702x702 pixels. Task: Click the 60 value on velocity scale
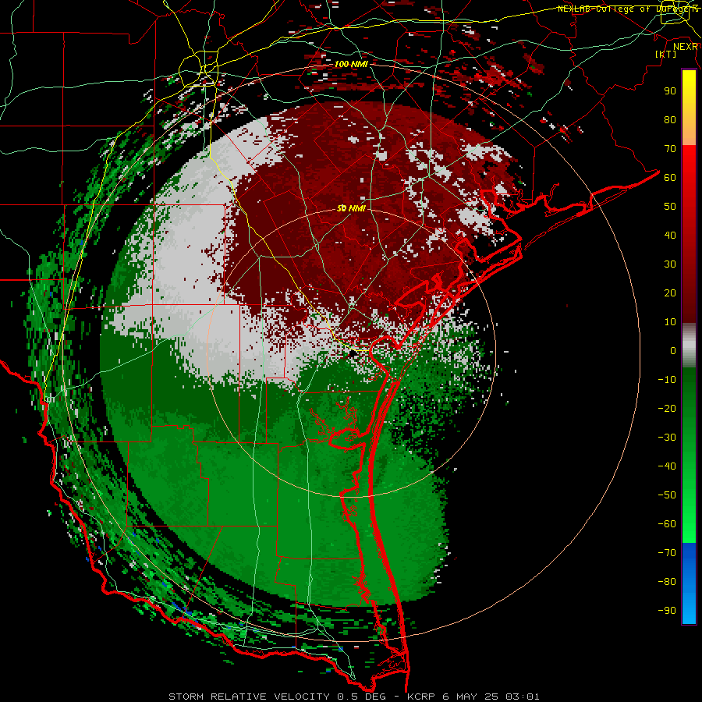point(670,177)
